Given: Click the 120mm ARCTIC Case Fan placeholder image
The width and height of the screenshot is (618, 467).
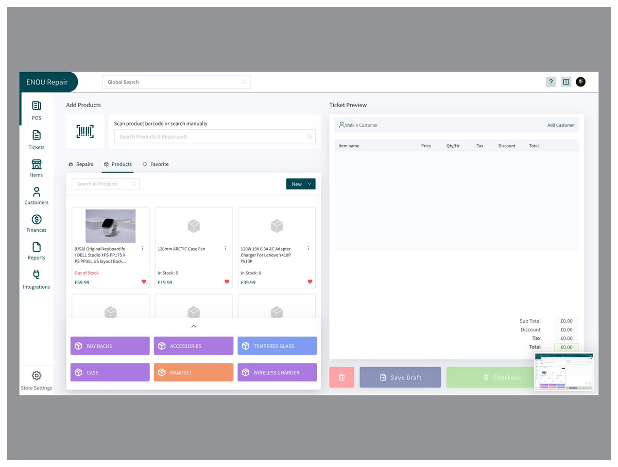Looking at the screenshot, I should coord(194,226).
